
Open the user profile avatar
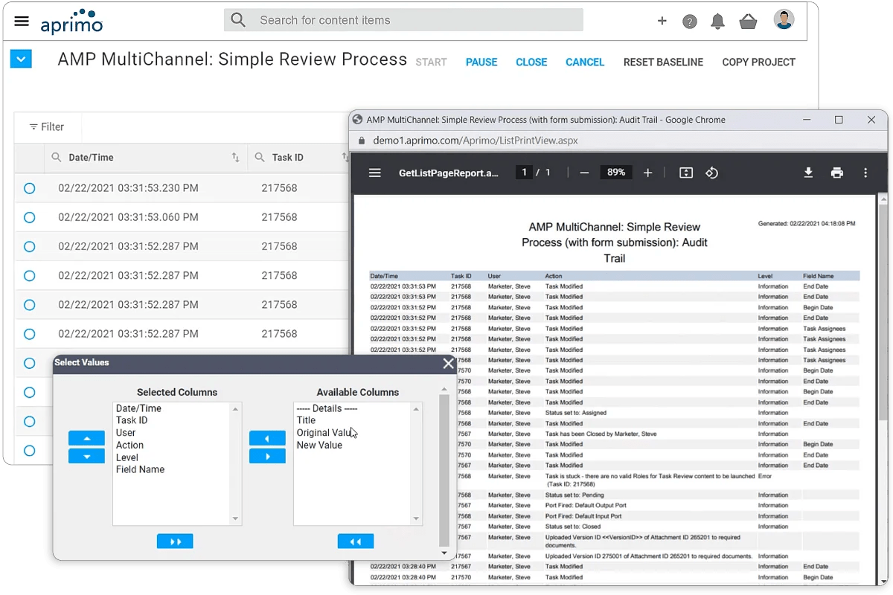click(x=784, y=20)
